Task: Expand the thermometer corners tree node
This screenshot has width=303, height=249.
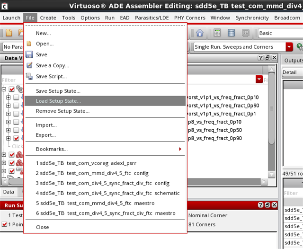Action: coord(4,171)
